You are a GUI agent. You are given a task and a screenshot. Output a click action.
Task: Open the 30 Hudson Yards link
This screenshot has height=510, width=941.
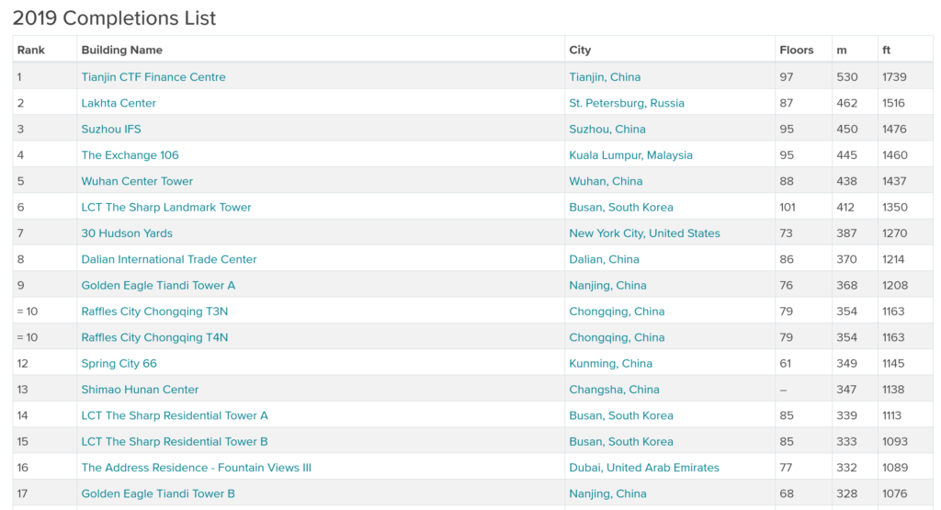[127, 233]
